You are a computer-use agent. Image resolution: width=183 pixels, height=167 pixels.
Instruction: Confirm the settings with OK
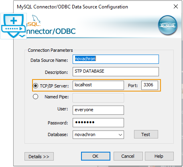pyautogui.click(x=96, y=156)
